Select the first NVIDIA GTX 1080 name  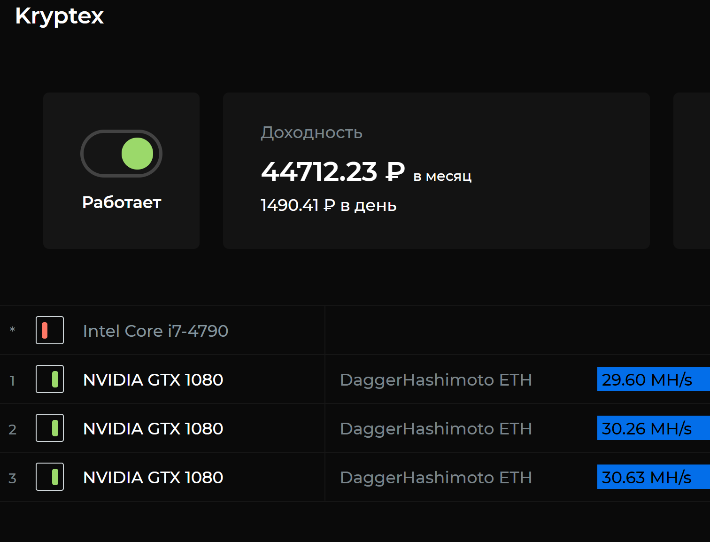coord(153,380)
